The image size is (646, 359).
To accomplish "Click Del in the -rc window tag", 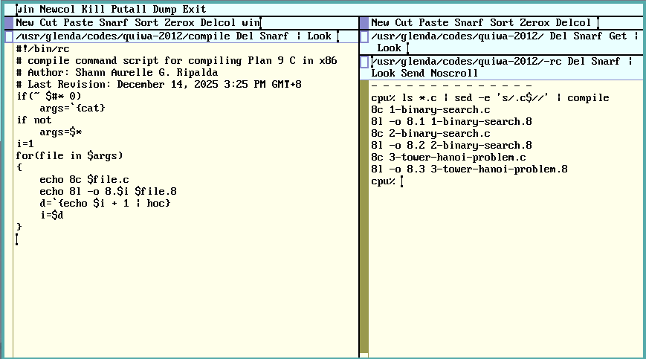I will pos(576,62).
